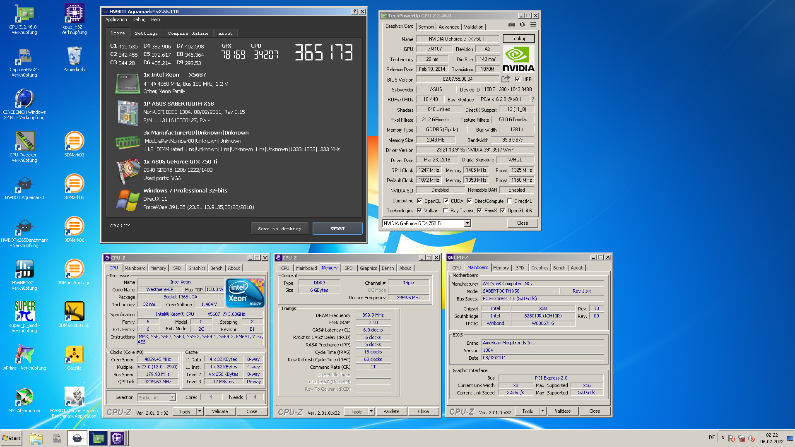This screenshot has height=447, width=795.
Task: Open CPU-Tweaker desktop shortcut
Action: coord(24,147)
